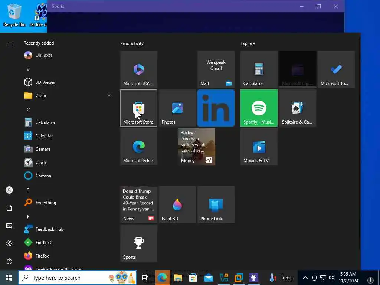Viewport: 380px width, 285px height.
Task: Open the Pictures sidebar icon
Action: coord(9,226)
